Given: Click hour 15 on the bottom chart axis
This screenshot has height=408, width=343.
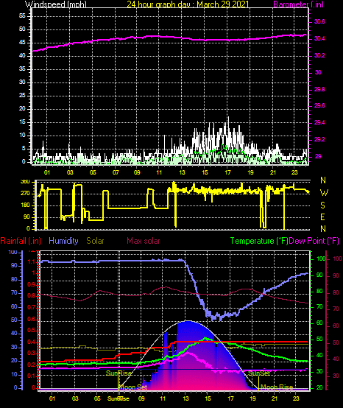Looking at the screenshot, I should (x=208, y=398).
